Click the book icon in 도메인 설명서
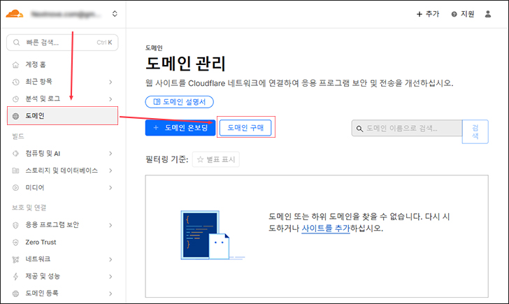 pyautogui.click(x=157, y=102)
